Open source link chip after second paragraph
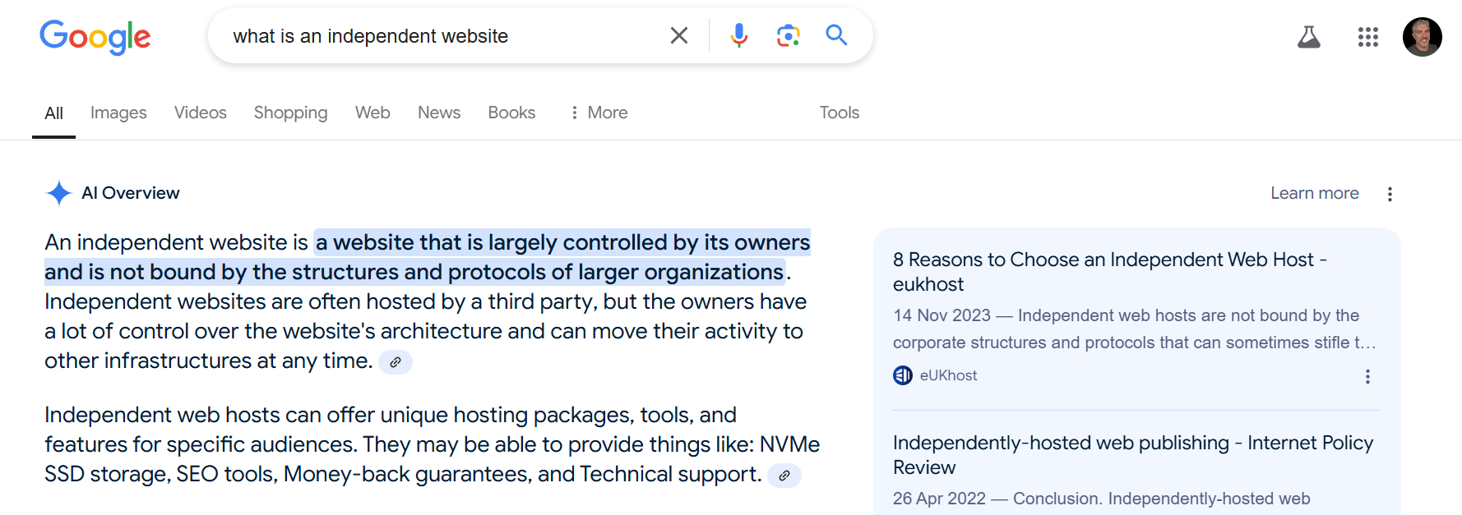Image resolution: width=1462 pixels, height=515 pixels. click(784, 475)
